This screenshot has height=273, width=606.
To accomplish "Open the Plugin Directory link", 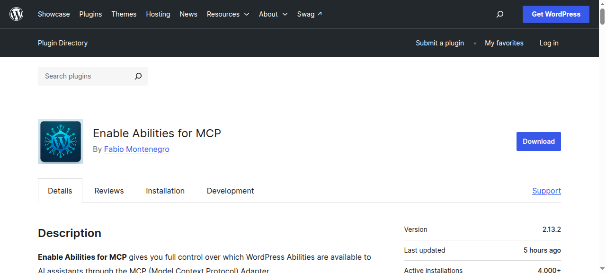I will (62, 43).
